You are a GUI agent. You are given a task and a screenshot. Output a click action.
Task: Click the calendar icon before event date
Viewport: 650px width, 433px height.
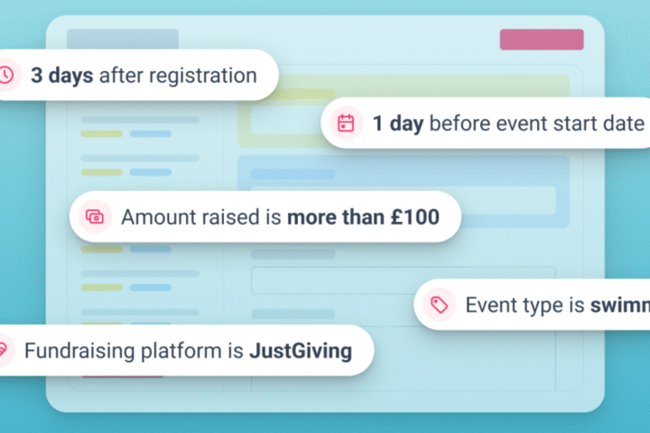point(346,123)
